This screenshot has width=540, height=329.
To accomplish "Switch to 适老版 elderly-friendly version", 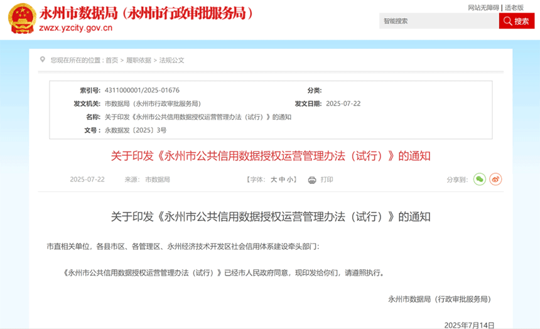I will click(514, 8).
